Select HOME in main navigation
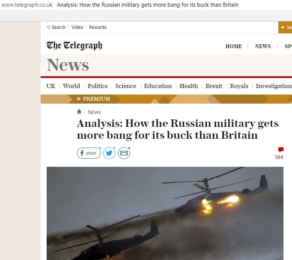Image resolution: width=292 pixels, height=260 pixels. coord(234,46)
